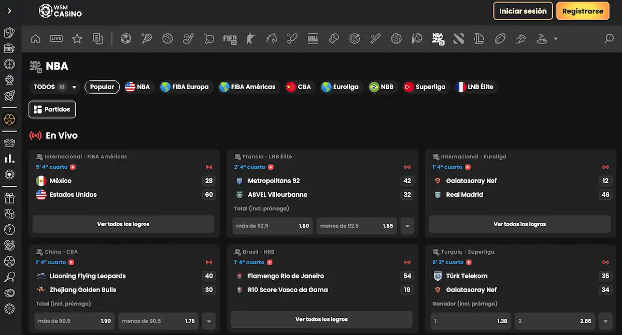Open the dollar chip icon in sidebar
This screenshot has width=622, height=335.
pos(9,309)
